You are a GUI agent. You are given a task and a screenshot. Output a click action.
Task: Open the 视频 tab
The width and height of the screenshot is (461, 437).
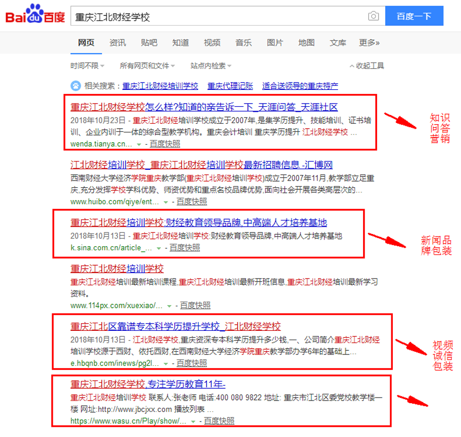click(x=212, y=43)
